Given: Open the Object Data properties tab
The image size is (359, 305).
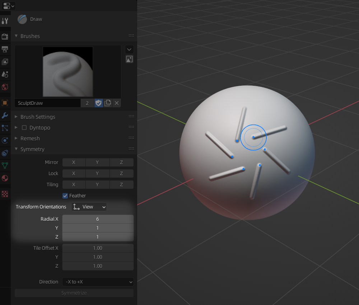Looking at the screenshot, I should (x=5, y=165).
